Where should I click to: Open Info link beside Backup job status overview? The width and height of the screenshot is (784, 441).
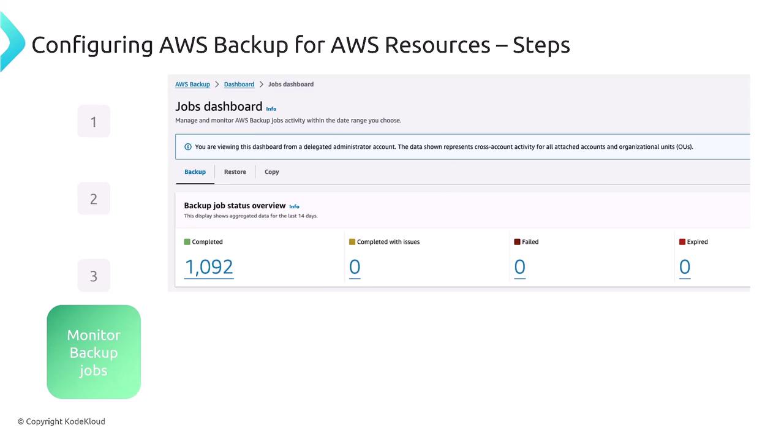[x=295, y=207]
